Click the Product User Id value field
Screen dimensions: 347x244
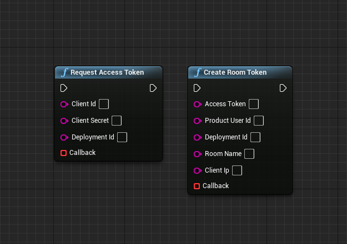(x=259, y=121)
